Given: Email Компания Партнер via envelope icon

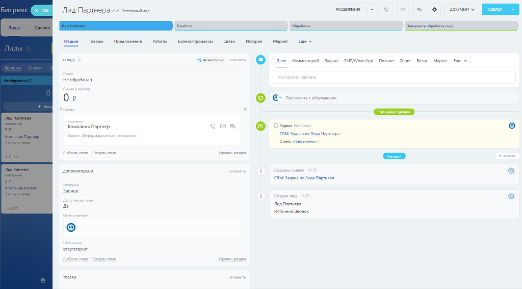Looking at the screenshot, I should [x=223, y=127].
